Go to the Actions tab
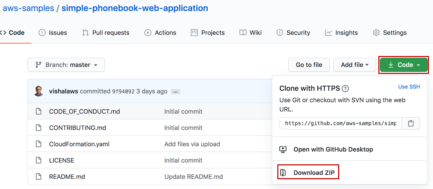The width and height of the screenshot is (433, 189). click(160, 33)
